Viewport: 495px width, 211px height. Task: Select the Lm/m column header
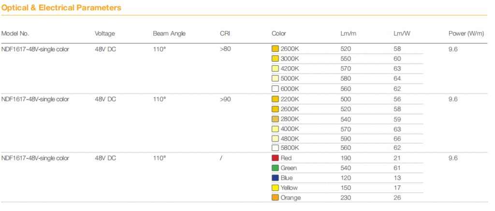[x=349, y=34]
